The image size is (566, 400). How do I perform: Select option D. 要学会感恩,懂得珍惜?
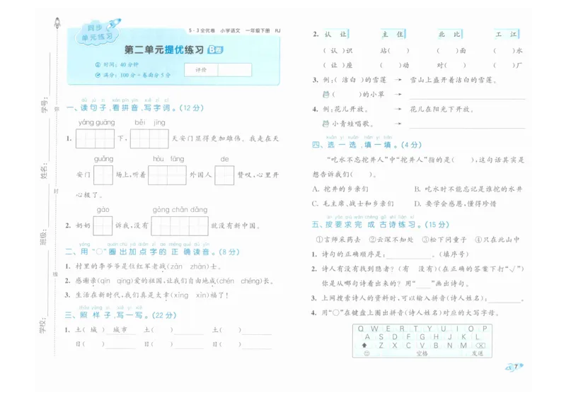[x=455, y=204]
